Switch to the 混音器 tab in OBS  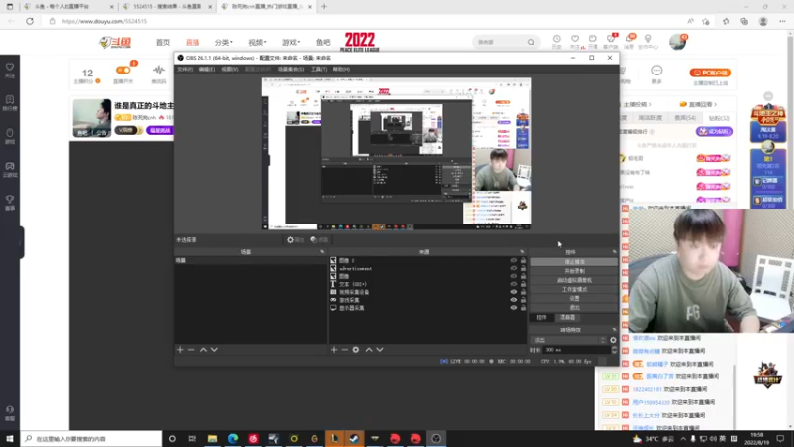pos(567,317)
